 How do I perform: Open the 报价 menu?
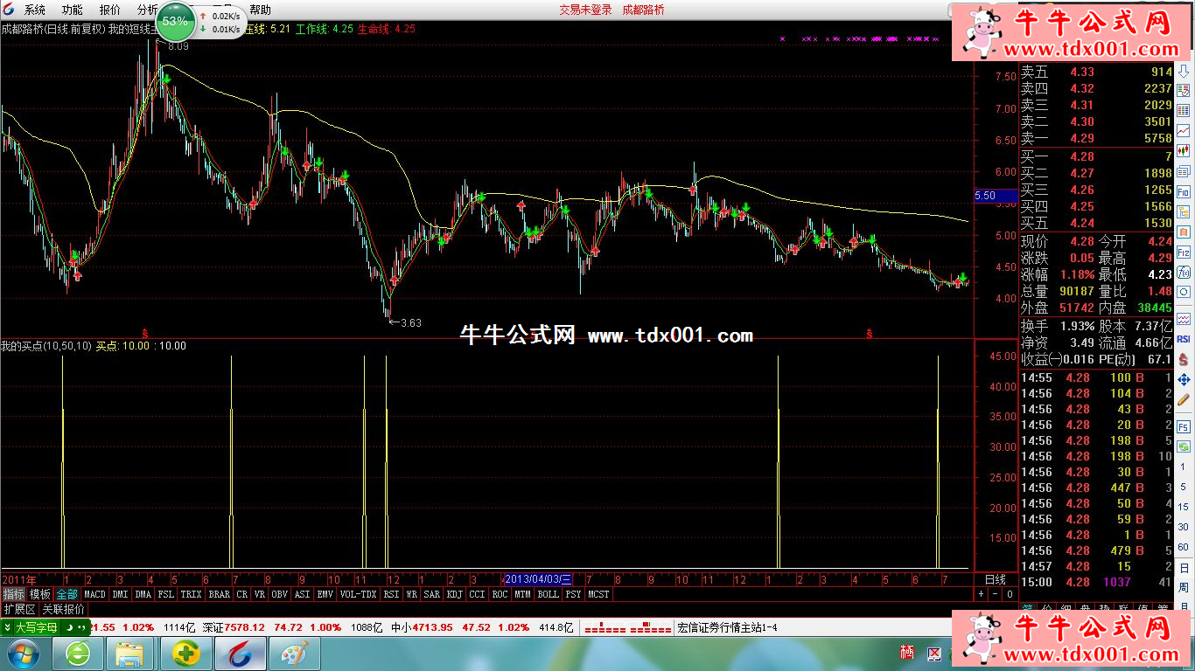pyautogui.click(x=110, y=10)
